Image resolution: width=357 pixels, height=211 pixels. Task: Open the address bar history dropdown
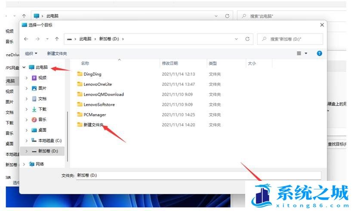(x=236, y=39)
